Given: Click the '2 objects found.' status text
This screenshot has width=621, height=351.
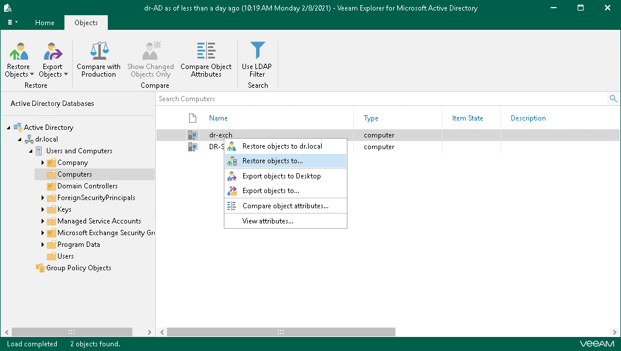Looking at the screenshot, I should [x=95, y=344].
